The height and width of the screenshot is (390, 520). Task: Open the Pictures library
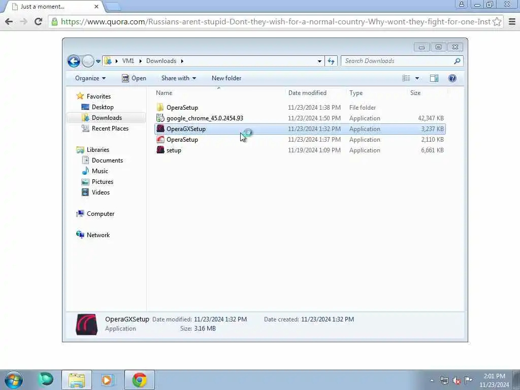tap(97, 182)
